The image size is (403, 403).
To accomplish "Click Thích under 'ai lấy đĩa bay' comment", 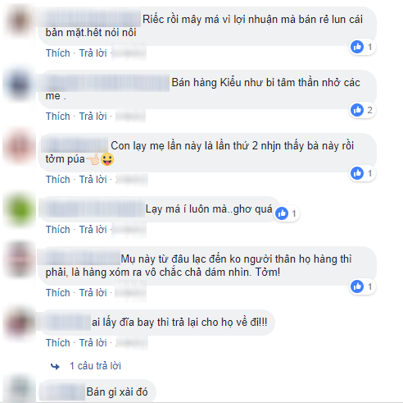I will (58, 343).
